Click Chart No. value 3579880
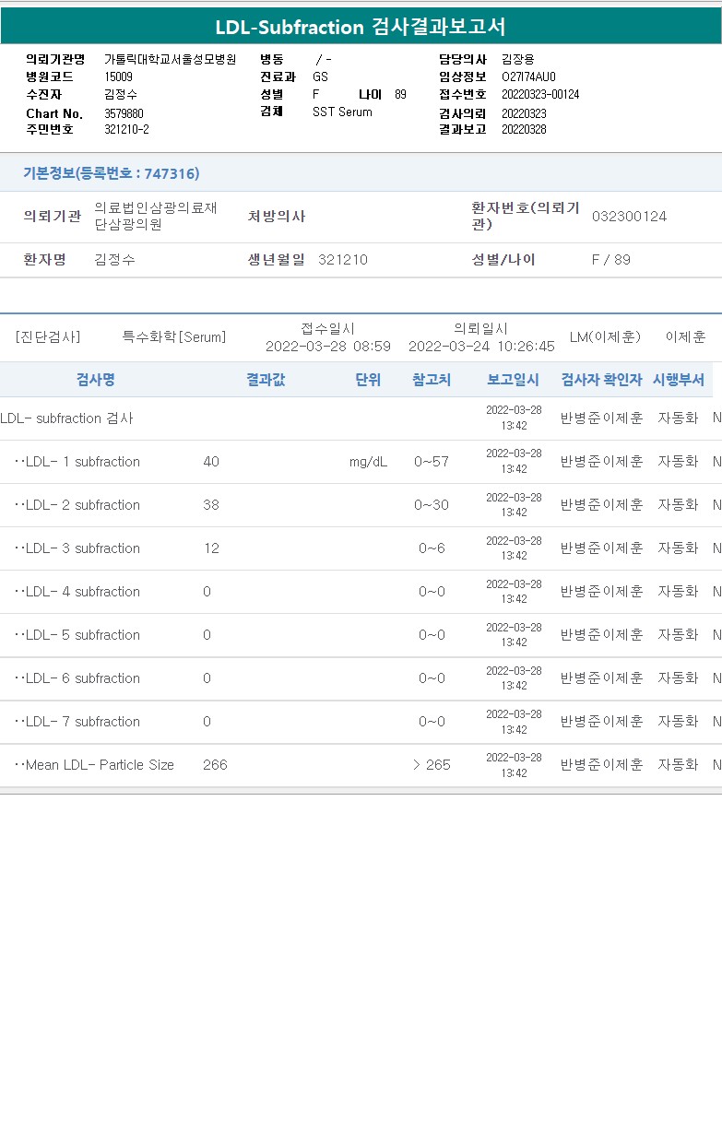722x1143 pixels. click(124, 113)
